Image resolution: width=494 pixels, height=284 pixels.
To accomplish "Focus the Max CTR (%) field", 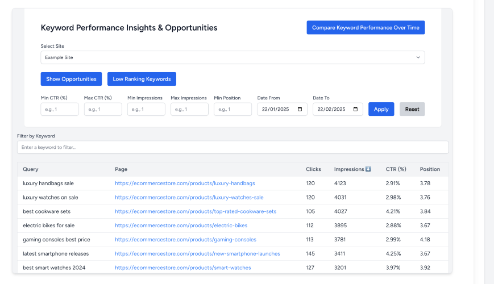I will click(103, 109).
